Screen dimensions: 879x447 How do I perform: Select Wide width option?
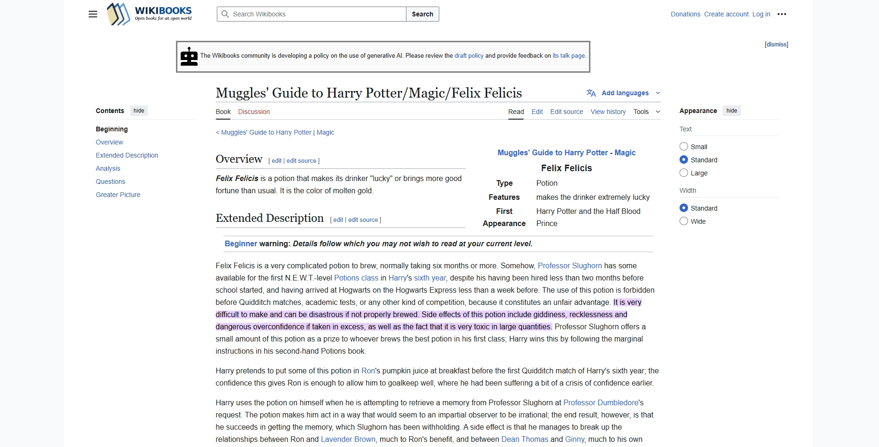click(684, 221)
